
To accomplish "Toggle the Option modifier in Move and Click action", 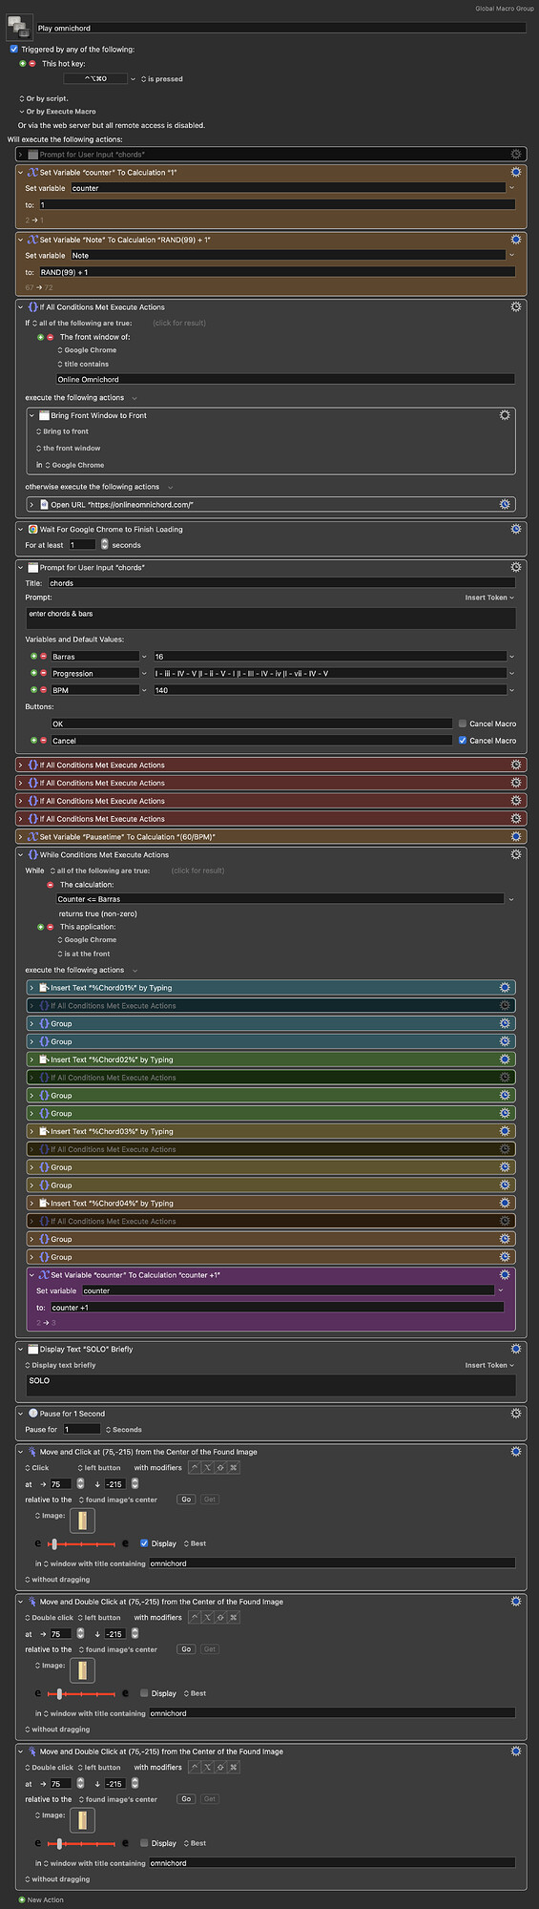I will click(208, 1468).
